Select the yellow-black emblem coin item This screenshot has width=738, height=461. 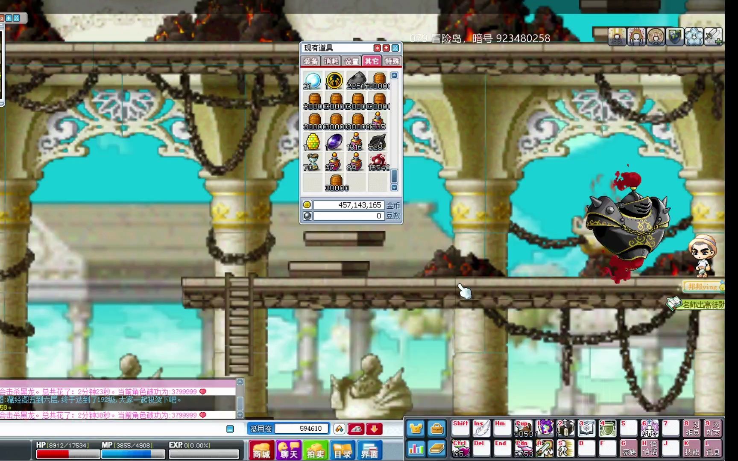tap(334, 81)
